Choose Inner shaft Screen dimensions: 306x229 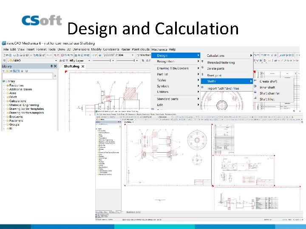pyautogui.click(x=273, y=87)
